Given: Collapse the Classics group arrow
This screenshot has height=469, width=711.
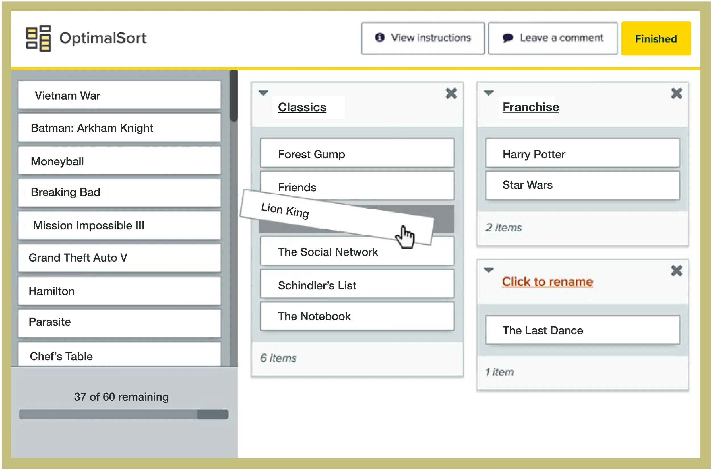Looking at the screenshot, I should coord(263,93).
